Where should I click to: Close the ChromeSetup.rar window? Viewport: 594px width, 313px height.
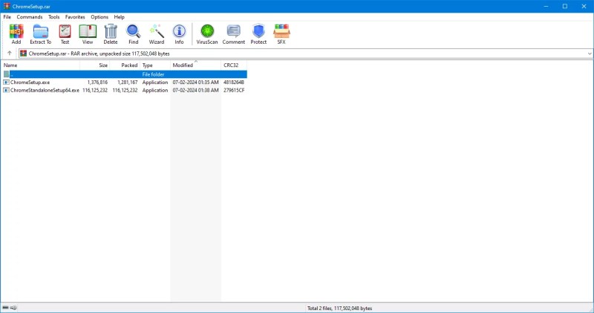584,6
